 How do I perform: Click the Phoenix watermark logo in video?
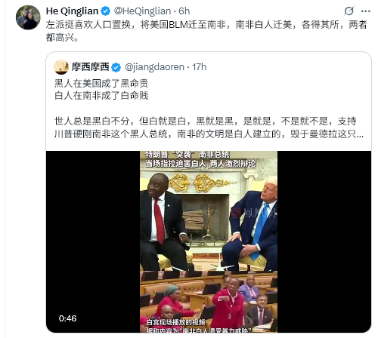[236, 213]
